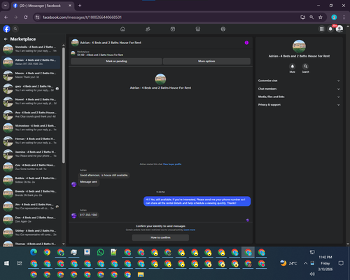
Task: Open the Don conversation
Action: point(31,220)
